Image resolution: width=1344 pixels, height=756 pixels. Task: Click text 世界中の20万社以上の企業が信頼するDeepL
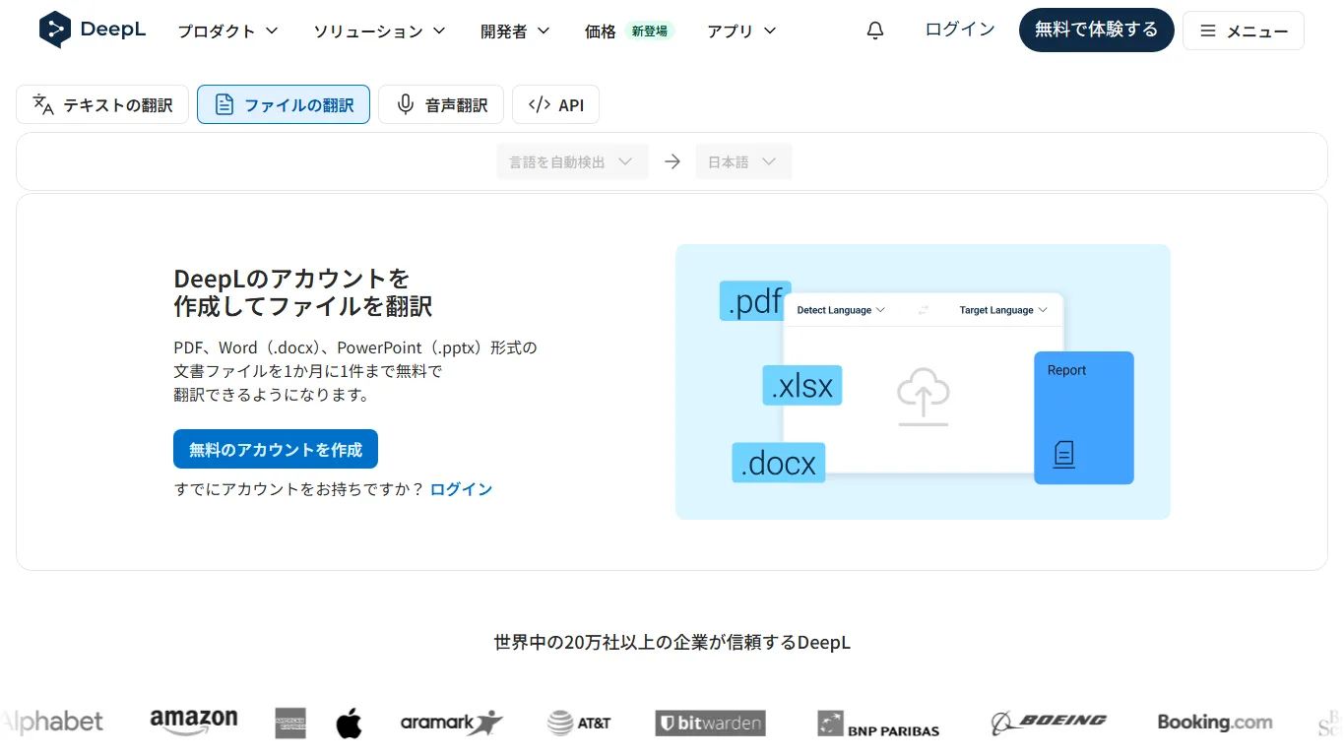tap(672, 643)
